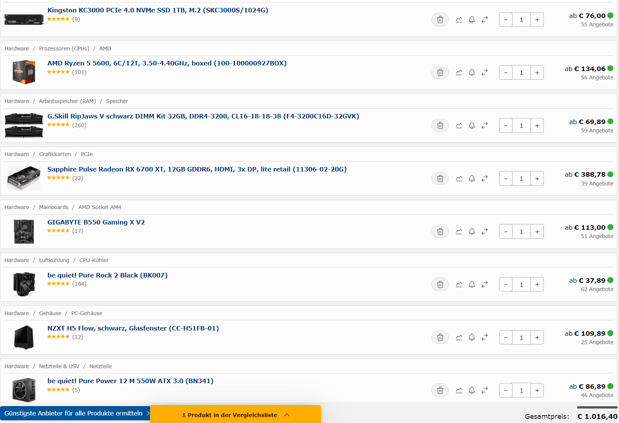
Task: Show price history of GIGABYTE B550
Action: pos(459,232)
